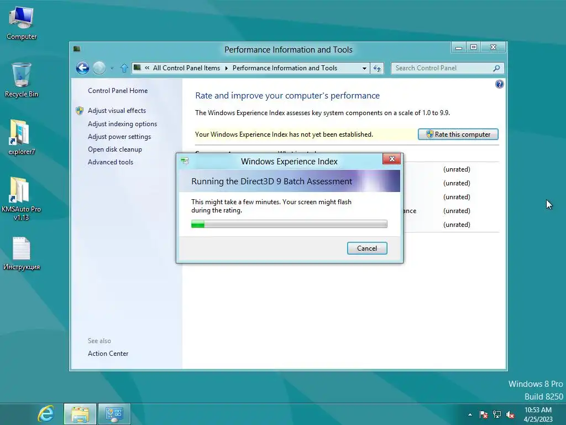This screenshot has height=425, width=566.
Task: Open Adjust power settings
Action: tap(119, 137)
